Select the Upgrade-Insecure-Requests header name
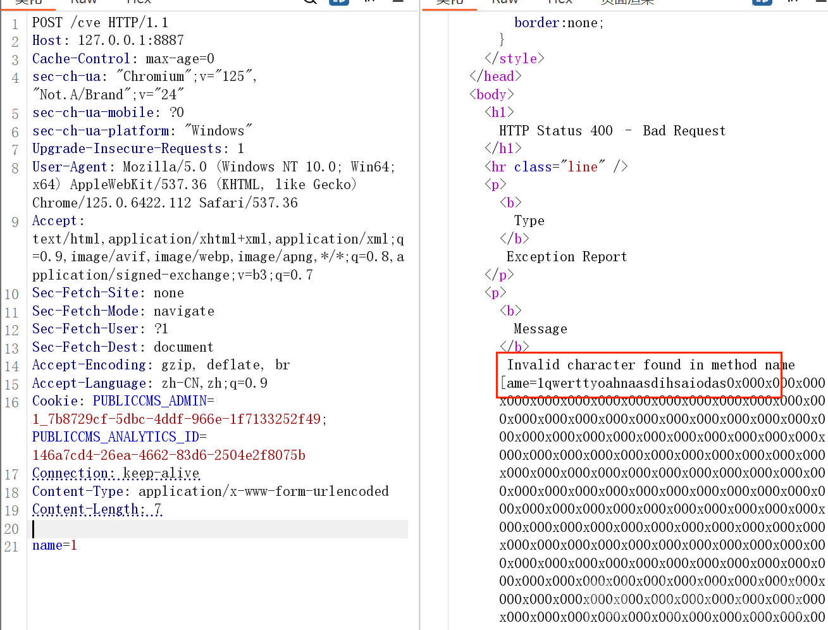The image size is (828, 630). point(128,149)
